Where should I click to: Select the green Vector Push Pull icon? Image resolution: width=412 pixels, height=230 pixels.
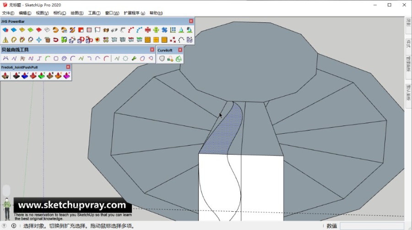[x=42, y=76]
